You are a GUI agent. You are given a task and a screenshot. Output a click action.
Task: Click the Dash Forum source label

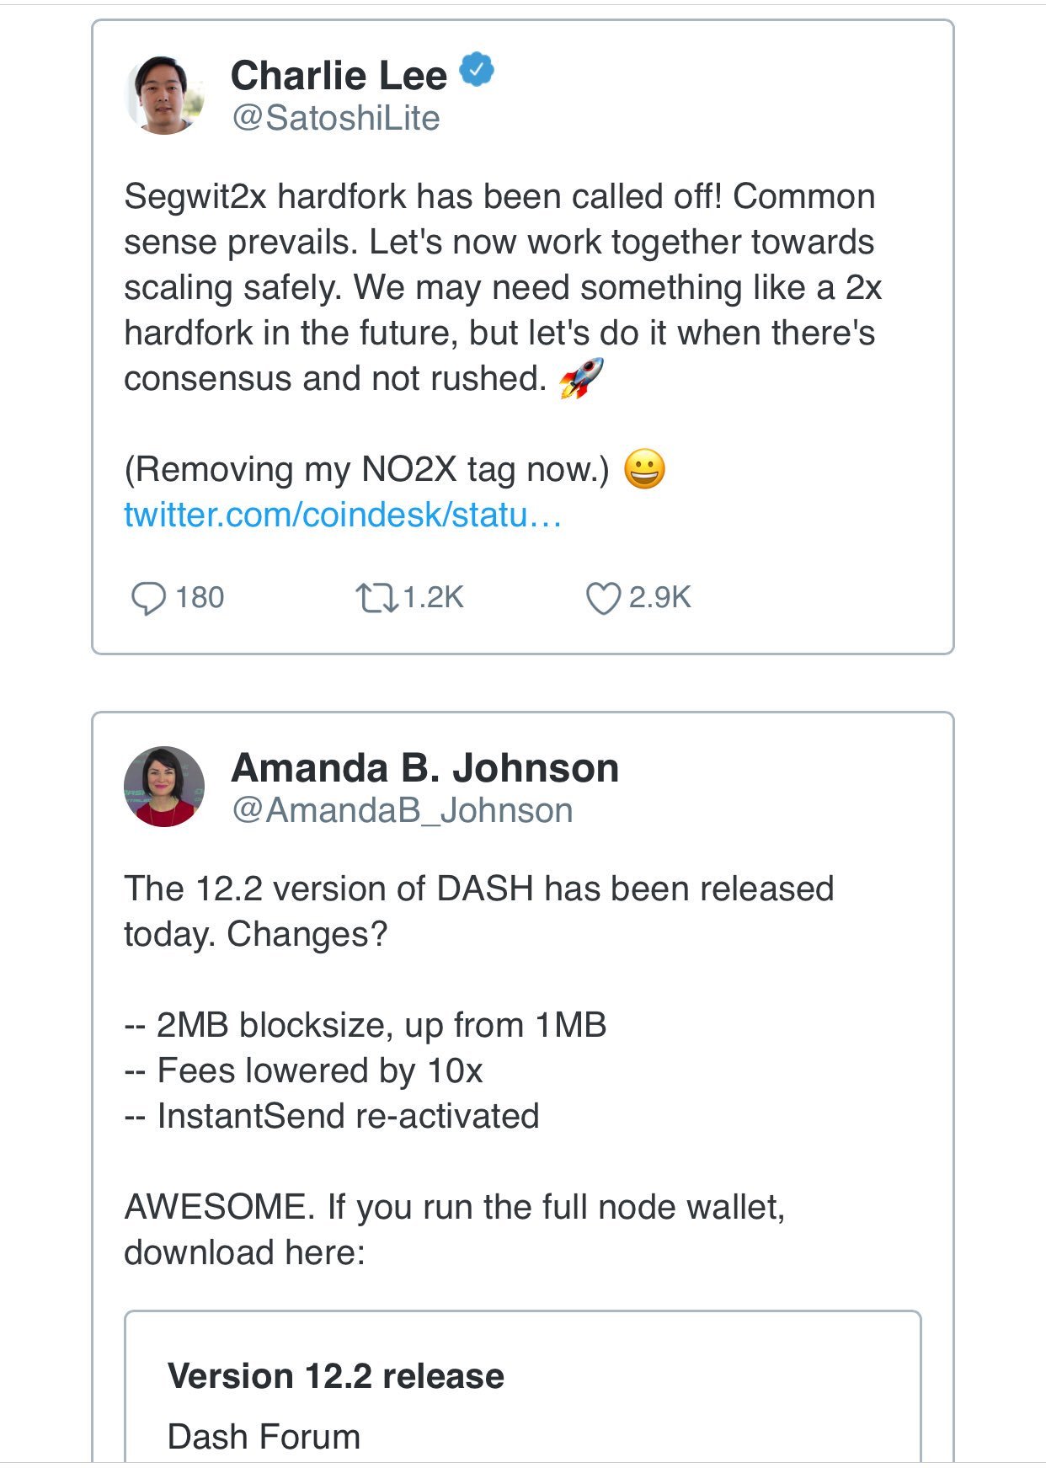264,1437
